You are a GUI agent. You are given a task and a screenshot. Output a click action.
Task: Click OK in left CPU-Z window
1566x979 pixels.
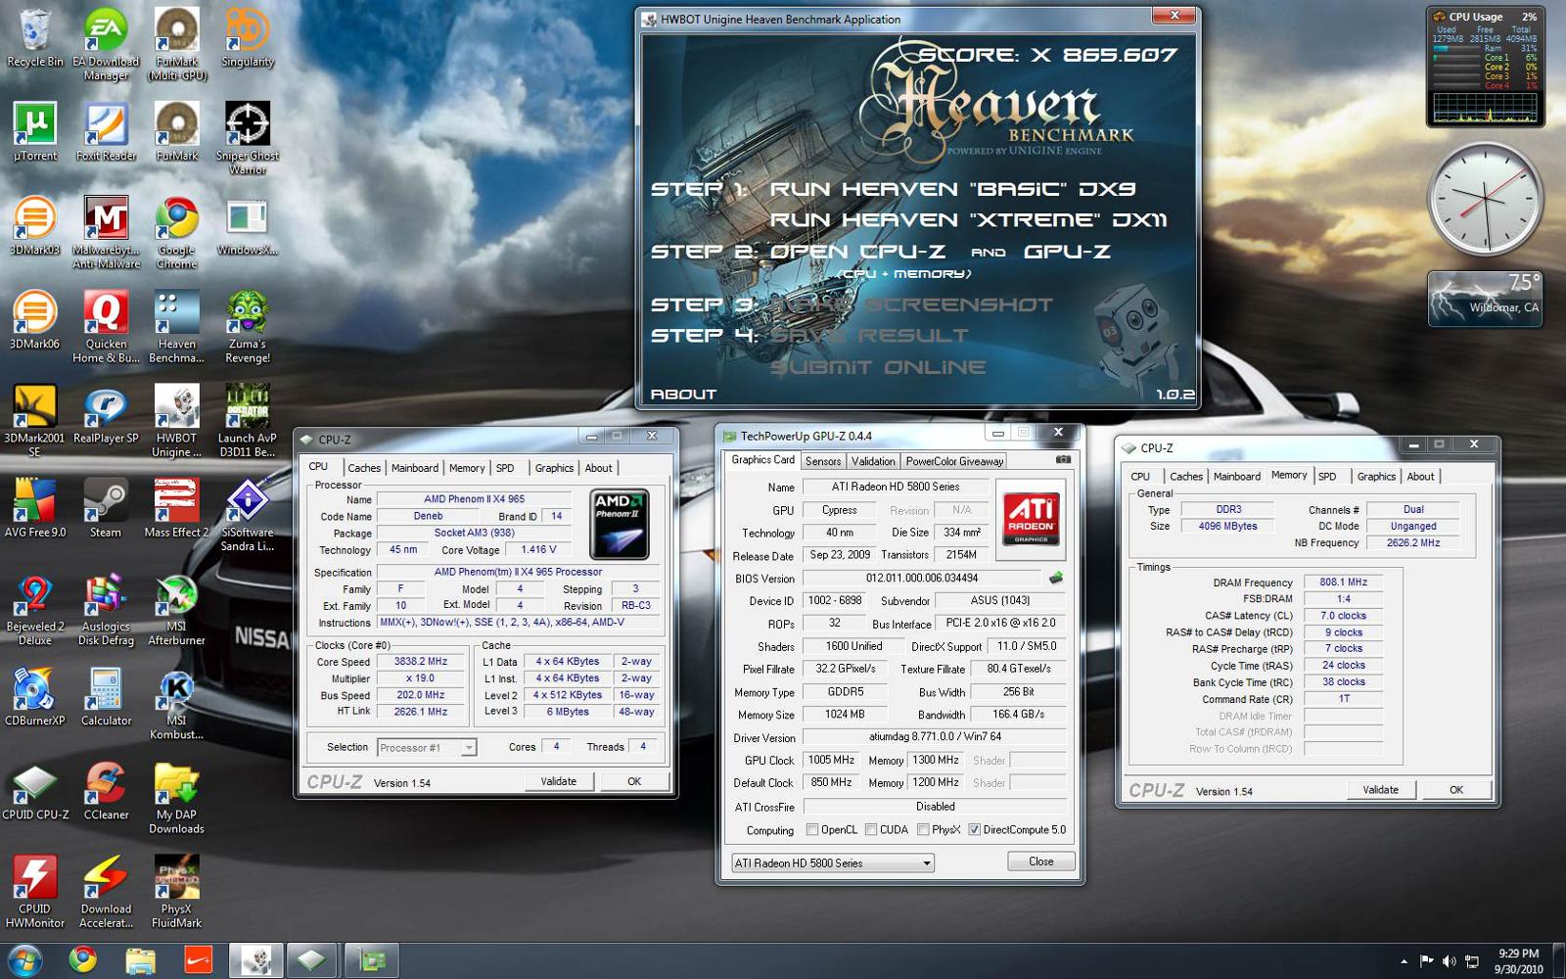(x=634, y=781)
